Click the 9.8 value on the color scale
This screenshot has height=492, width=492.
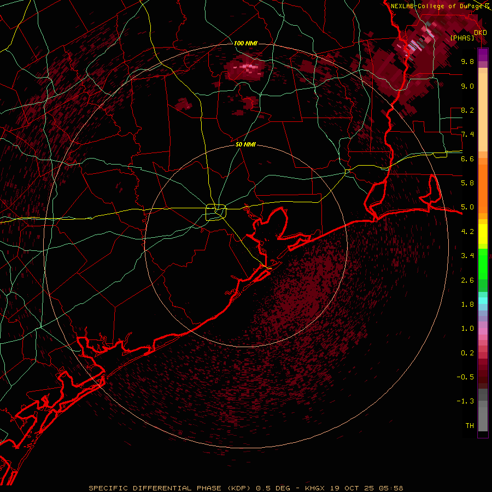467,61
